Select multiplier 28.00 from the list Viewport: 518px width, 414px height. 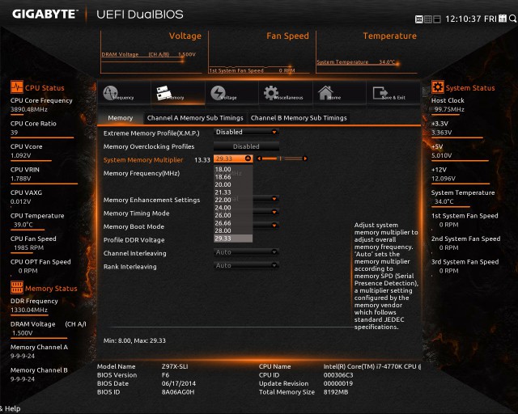233,230
